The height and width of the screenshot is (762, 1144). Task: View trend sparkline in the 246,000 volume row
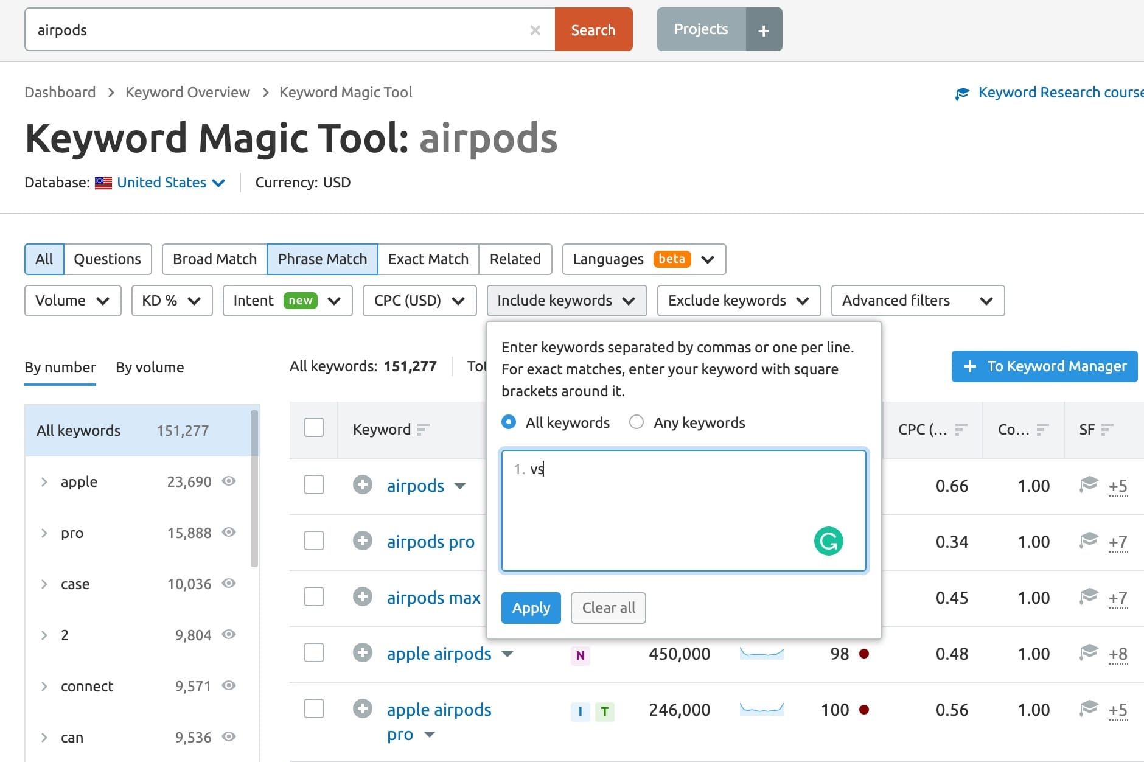(x=761, y=708)
